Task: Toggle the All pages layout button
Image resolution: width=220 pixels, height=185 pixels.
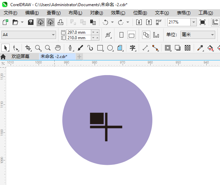Action: pyautogui.click(x=146, y=35)
